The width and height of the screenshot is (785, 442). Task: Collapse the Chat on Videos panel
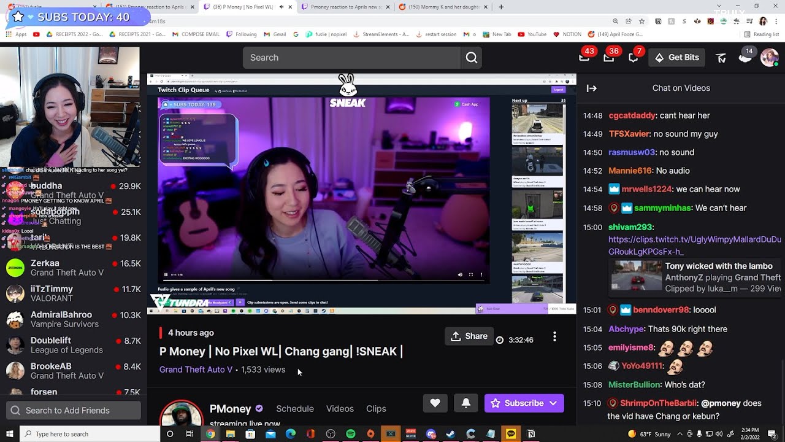[592, 88]
